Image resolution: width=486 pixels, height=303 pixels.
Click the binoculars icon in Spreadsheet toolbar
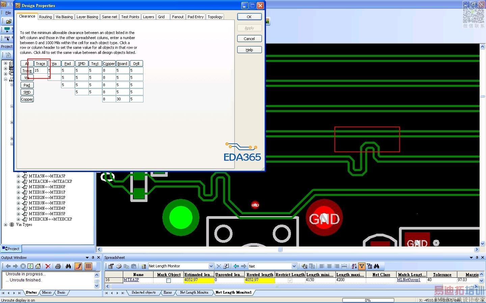[377, 266]
